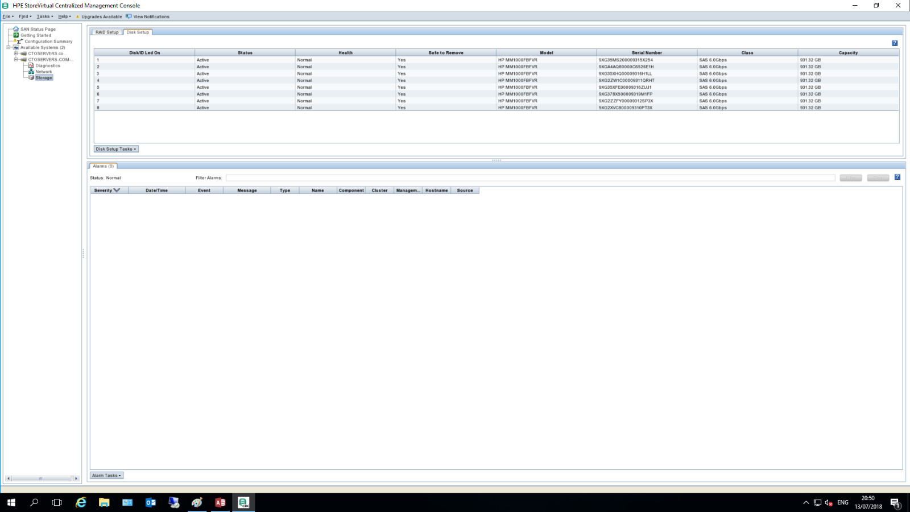Click the Serial Number column header
This screenshot has width=910, height=512.
pyautogui.click(x=647, y=53)
